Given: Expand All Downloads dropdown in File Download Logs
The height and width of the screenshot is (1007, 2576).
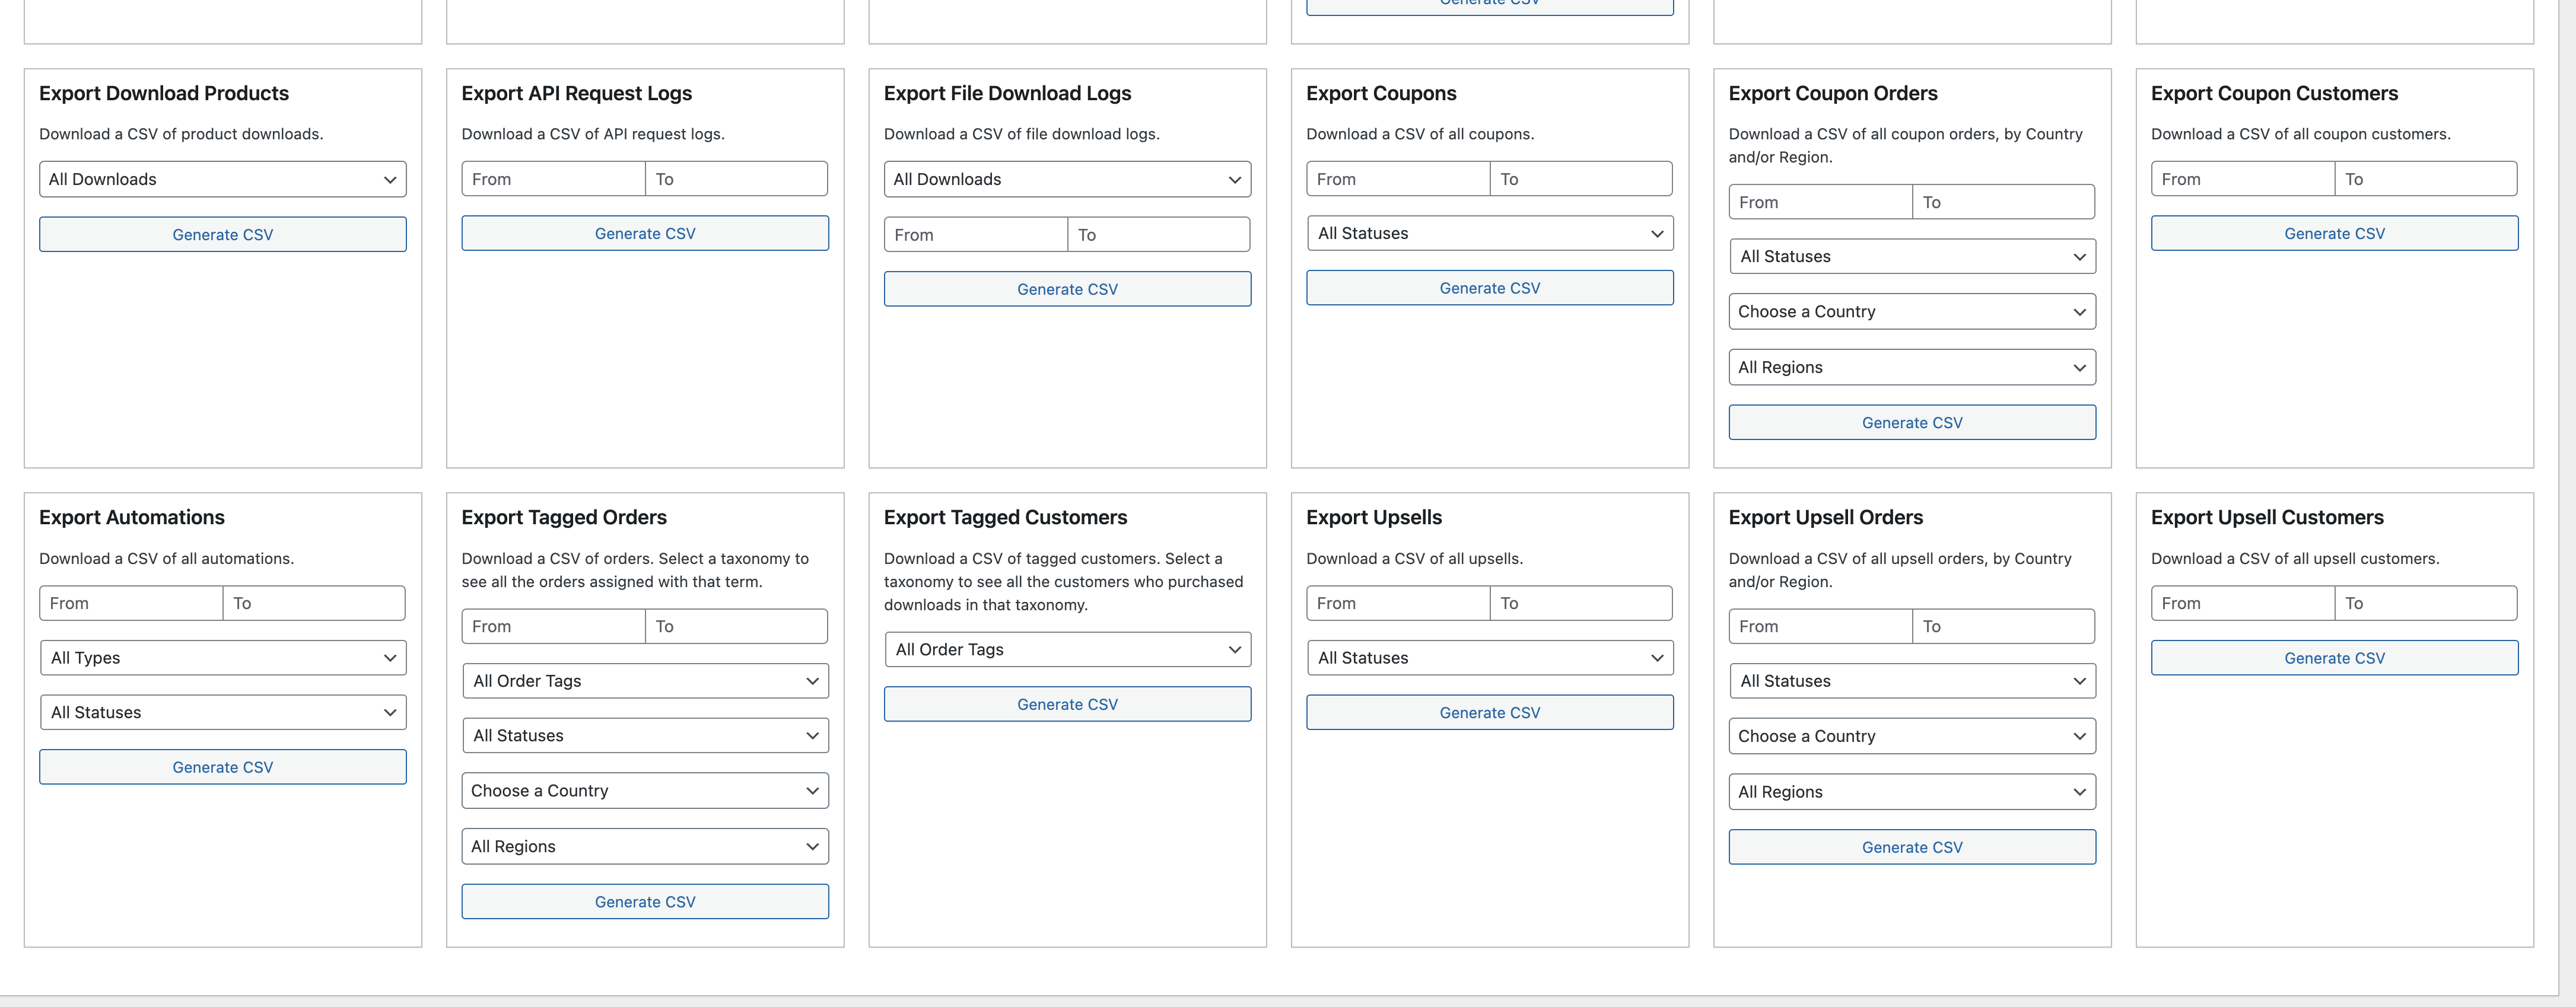Looking at the screenshot, I should coord(1067,179).
